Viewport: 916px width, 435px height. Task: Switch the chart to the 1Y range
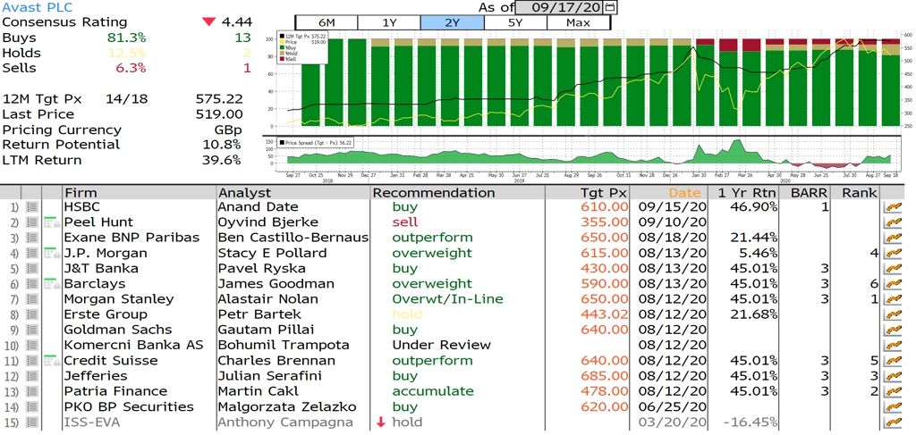[x=389, y=22]
